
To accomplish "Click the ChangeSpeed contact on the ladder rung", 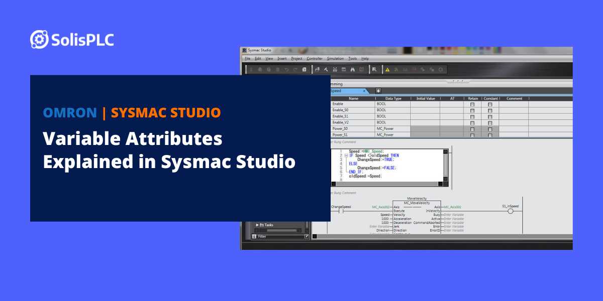I will [341, 211].
